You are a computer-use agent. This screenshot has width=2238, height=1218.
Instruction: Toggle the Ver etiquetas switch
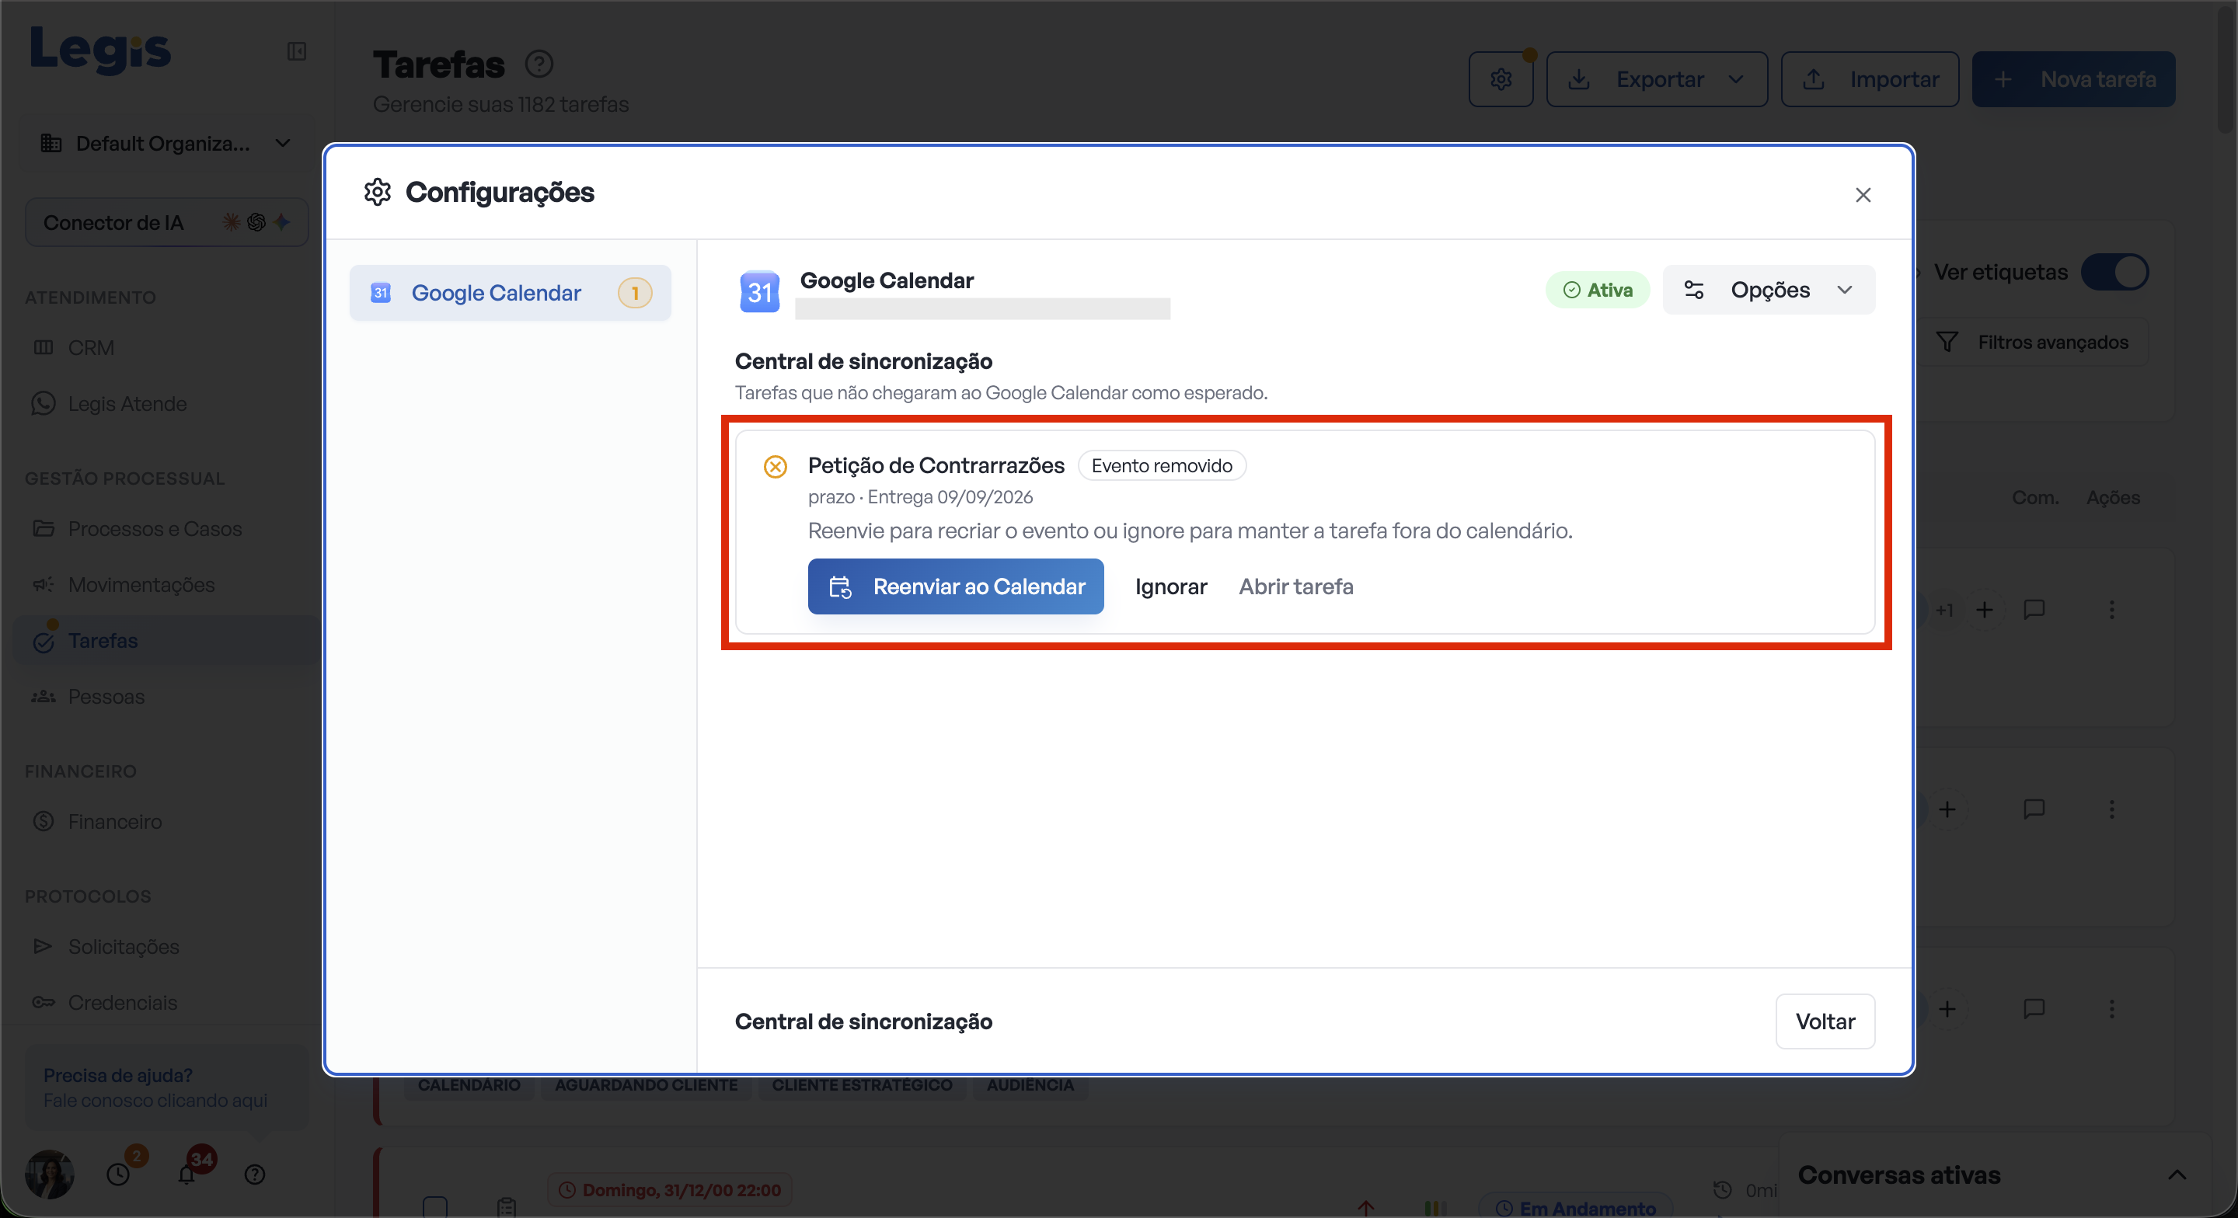[x=2114, y=272]
